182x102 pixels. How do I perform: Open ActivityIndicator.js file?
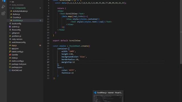20,11
